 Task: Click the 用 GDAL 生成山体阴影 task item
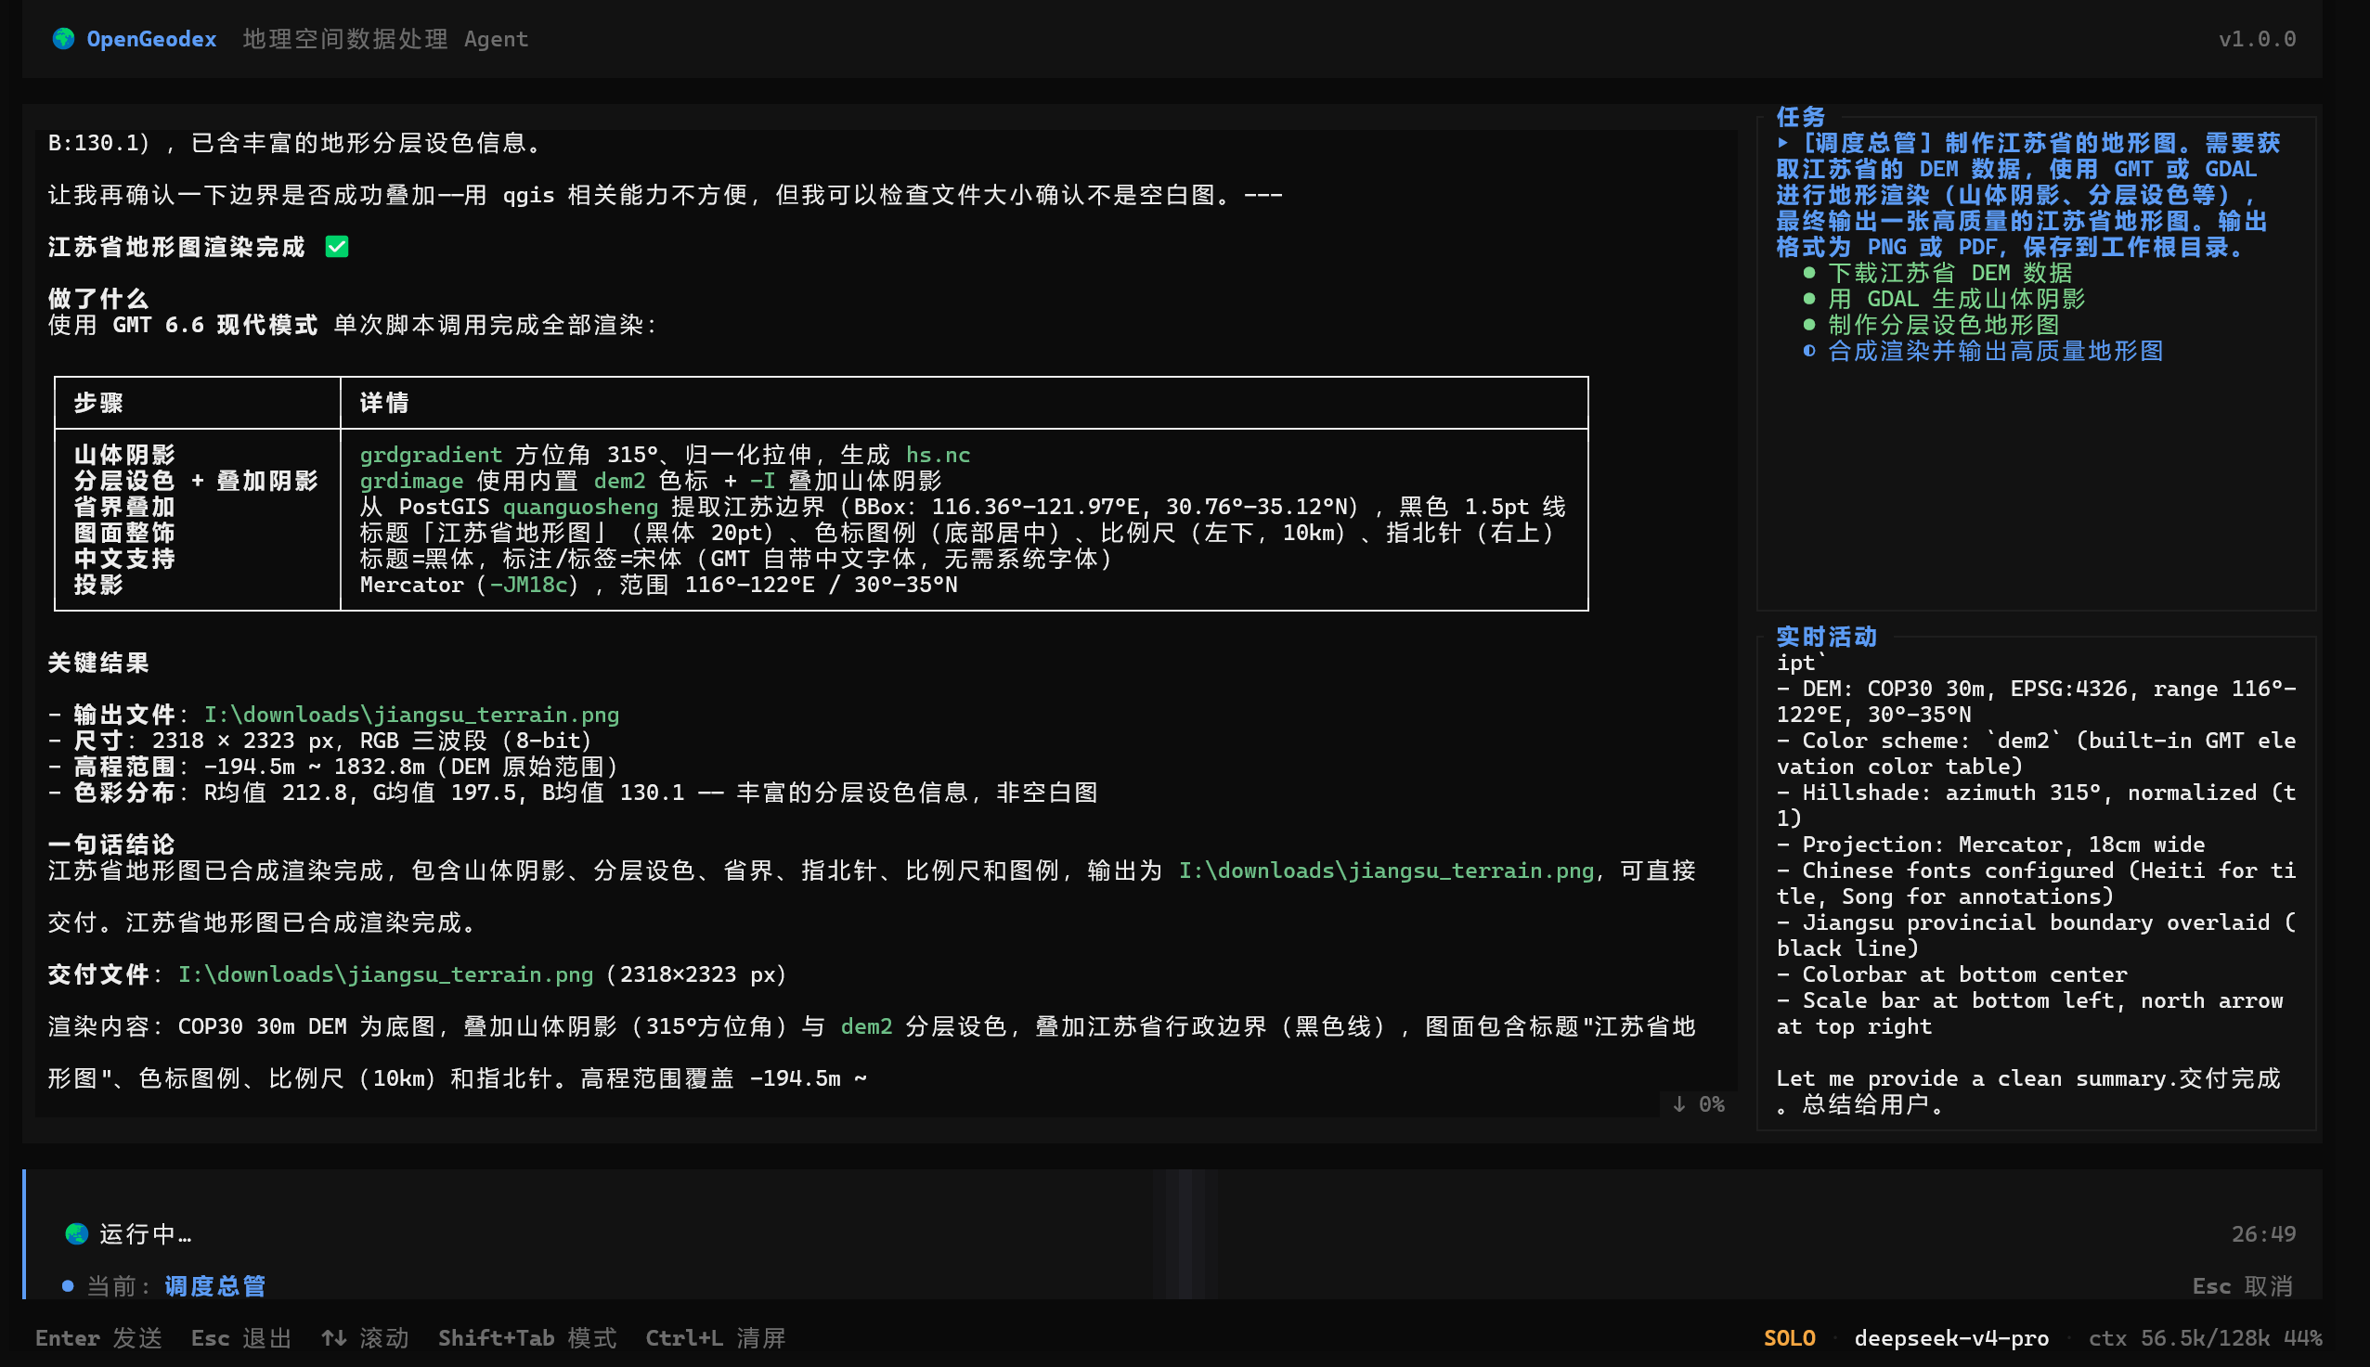(1957, 300)
